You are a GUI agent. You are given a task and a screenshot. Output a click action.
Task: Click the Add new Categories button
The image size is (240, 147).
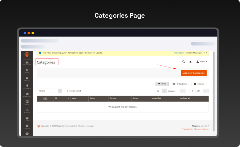(194, 73)
